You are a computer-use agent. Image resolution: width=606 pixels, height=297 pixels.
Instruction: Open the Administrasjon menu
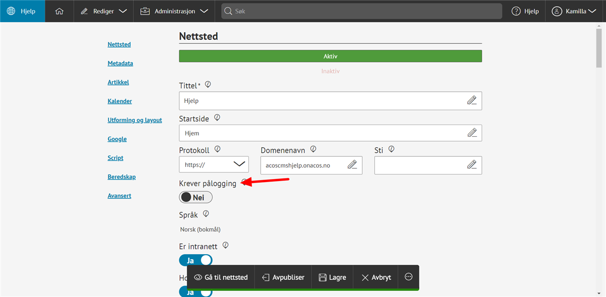pyautogui.click(x=174, y=11)
